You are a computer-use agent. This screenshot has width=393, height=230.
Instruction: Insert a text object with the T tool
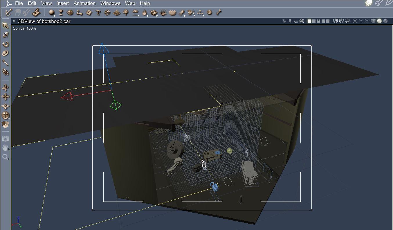(x=98, y=12)
